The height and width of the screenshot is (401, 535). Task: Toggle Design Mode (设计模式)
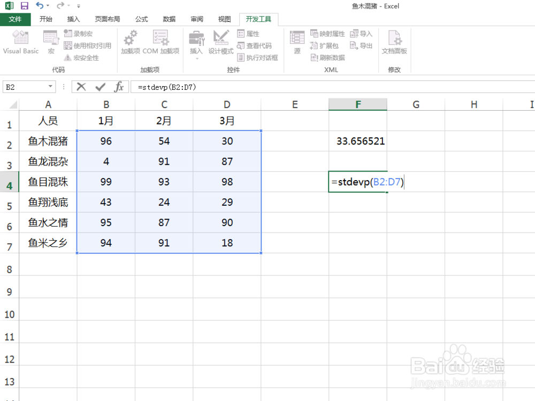click(x=221, y=42)
